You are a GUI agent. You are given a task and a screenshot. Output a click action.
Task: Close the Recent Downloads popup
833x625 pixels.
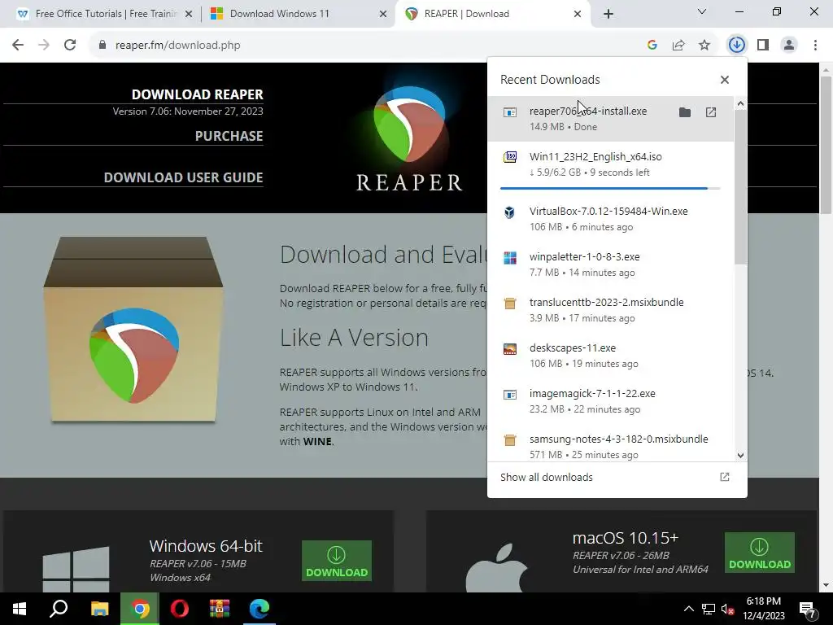(x=725, y=80)
